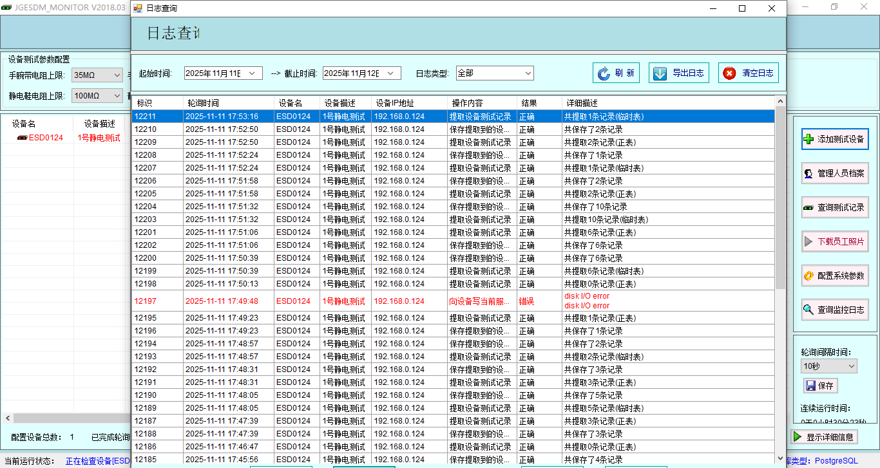
Task: Click the 设备描述 header in main window list
Action: [x=99, y=124]
